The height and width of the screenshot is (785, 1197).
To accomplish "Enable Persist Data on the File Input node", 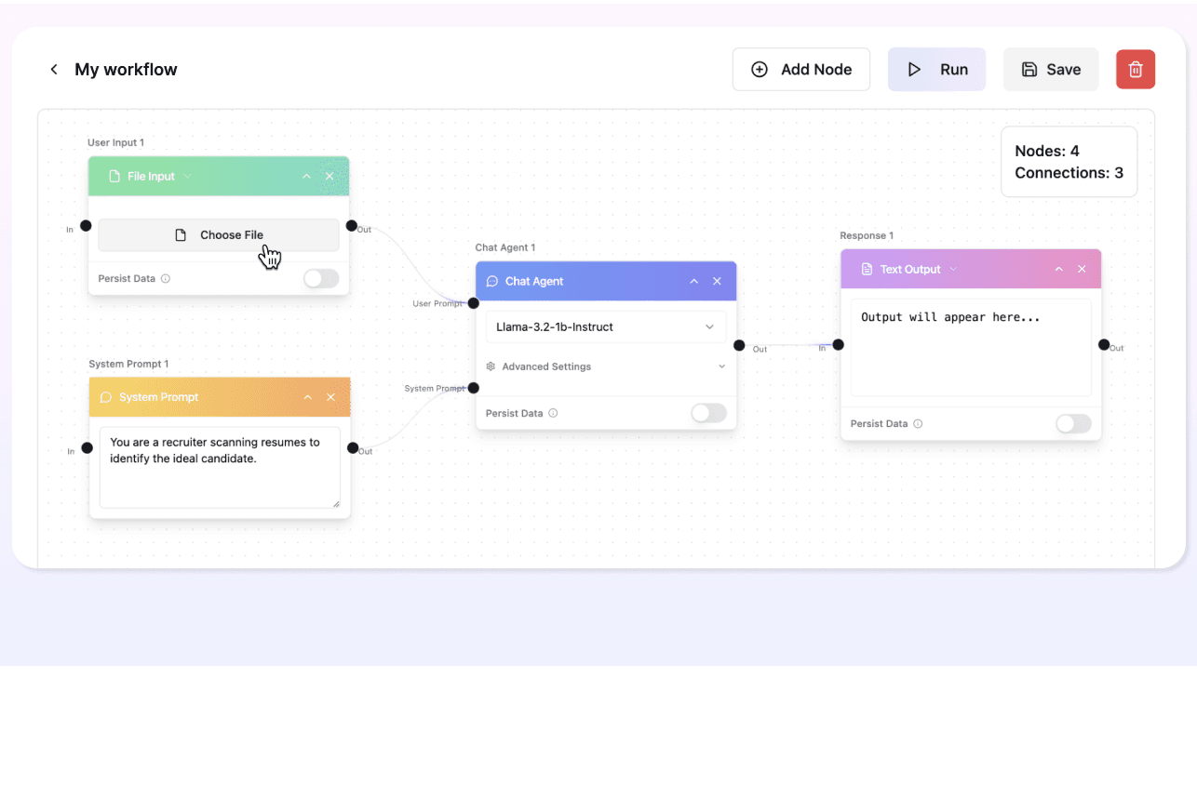I will pyautogui.click(x=320, y=278).
